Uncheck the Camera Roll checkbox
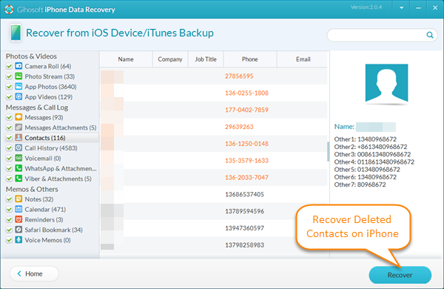 point(9,67)
